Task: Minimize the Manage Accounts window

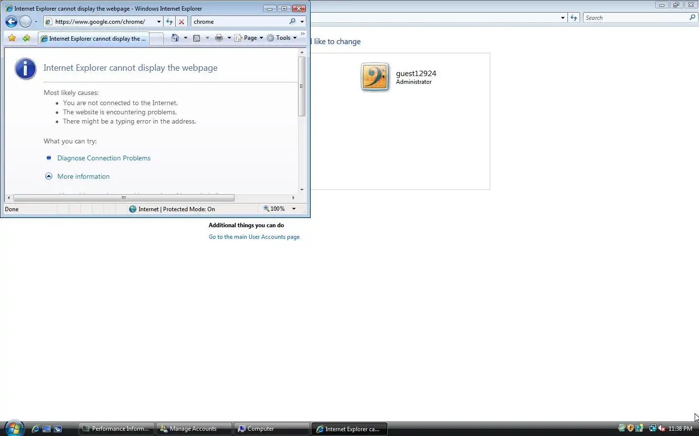Action: click(662, 5)
